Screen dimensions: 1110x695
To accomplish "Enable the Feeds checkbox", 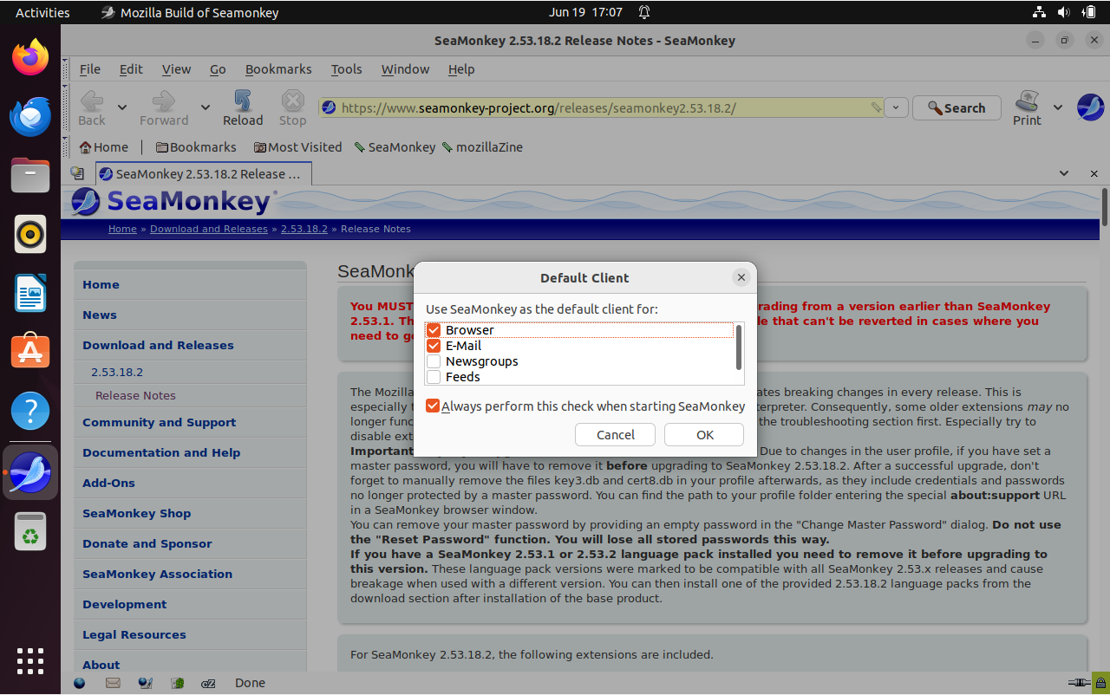I will [434, 377].
